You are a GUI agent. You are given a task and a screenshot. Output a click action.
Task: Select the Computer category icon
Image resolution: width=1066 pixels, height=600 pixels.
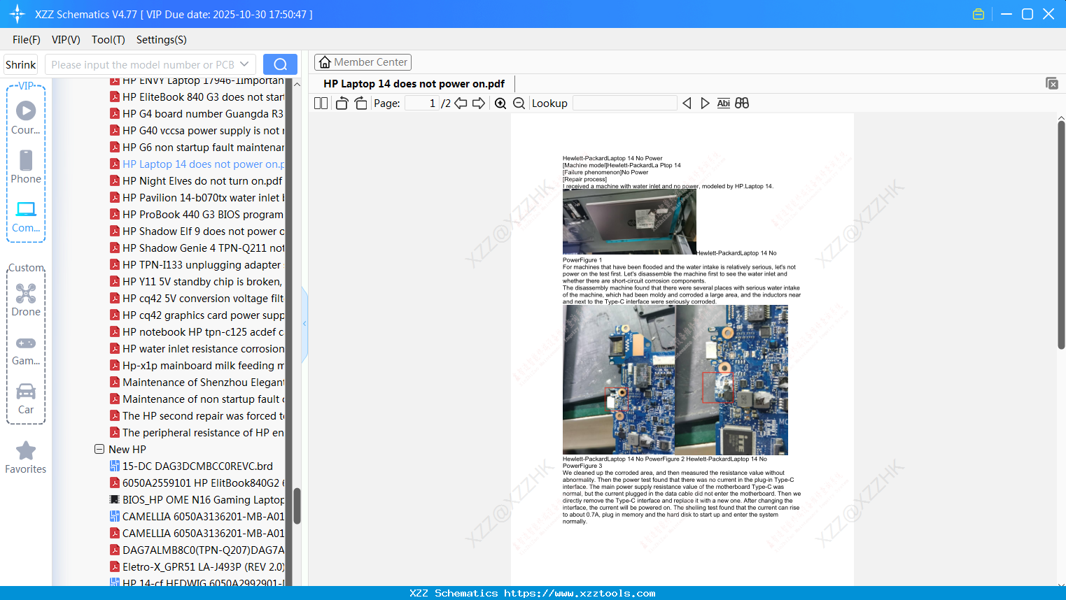(x=26, y=216)
